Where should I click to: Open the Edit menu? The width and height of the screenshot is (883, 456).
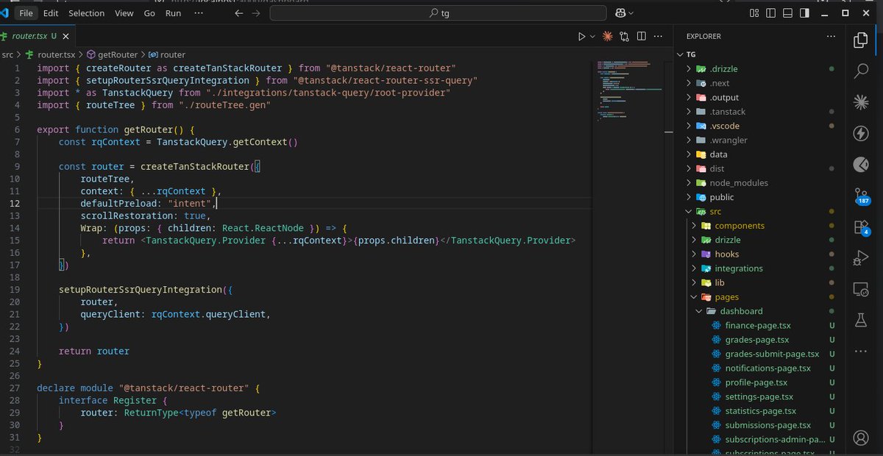click(51, 13)
